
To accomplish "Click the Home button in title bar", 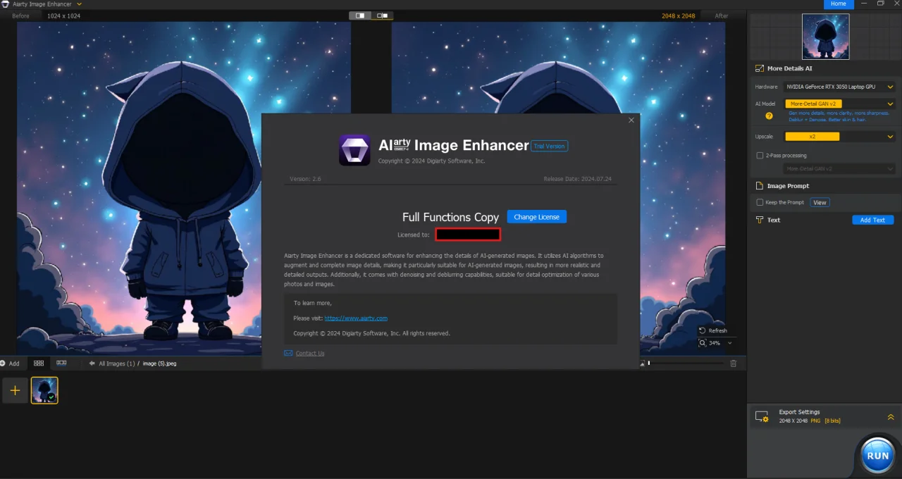I will [x=838, y=4].
